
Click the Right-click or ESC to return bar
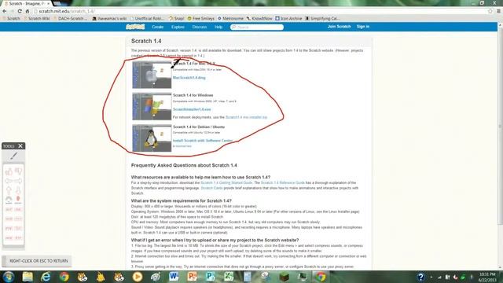(37, 261)
